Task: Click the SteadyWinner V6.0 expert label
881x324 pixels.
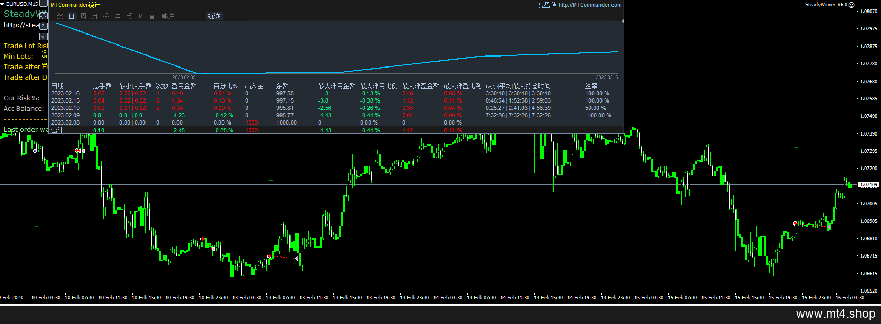Action: click(x=826, y=5)
